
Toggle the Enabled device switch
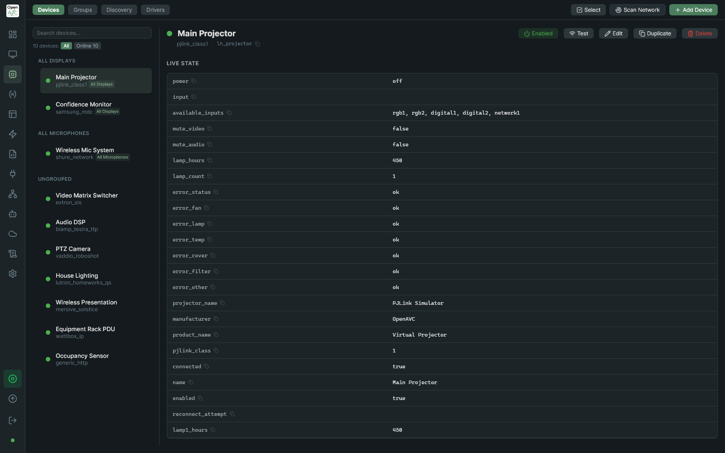coord(538,34)
